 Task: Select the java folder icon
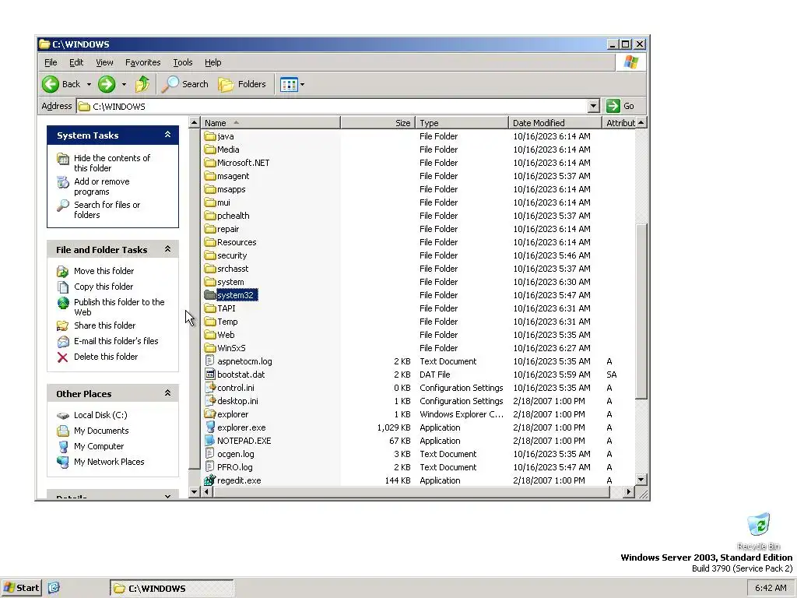(210, 136)
